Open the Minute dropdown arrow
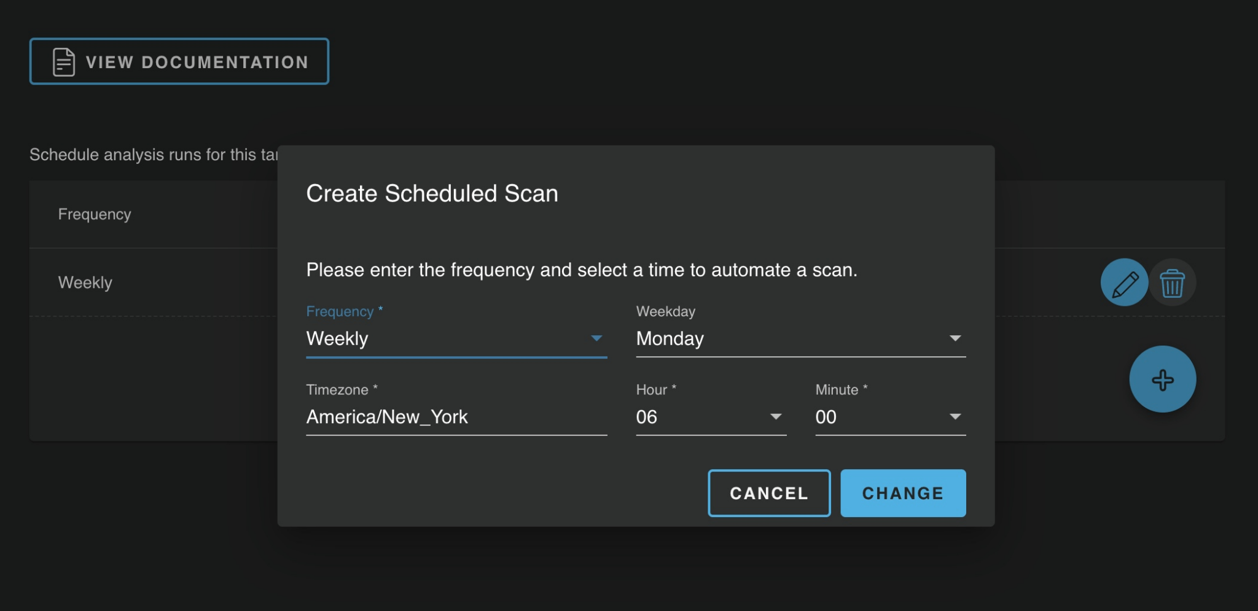The height and width of the screenshot is (611, 1258). [x=955, y=417]
